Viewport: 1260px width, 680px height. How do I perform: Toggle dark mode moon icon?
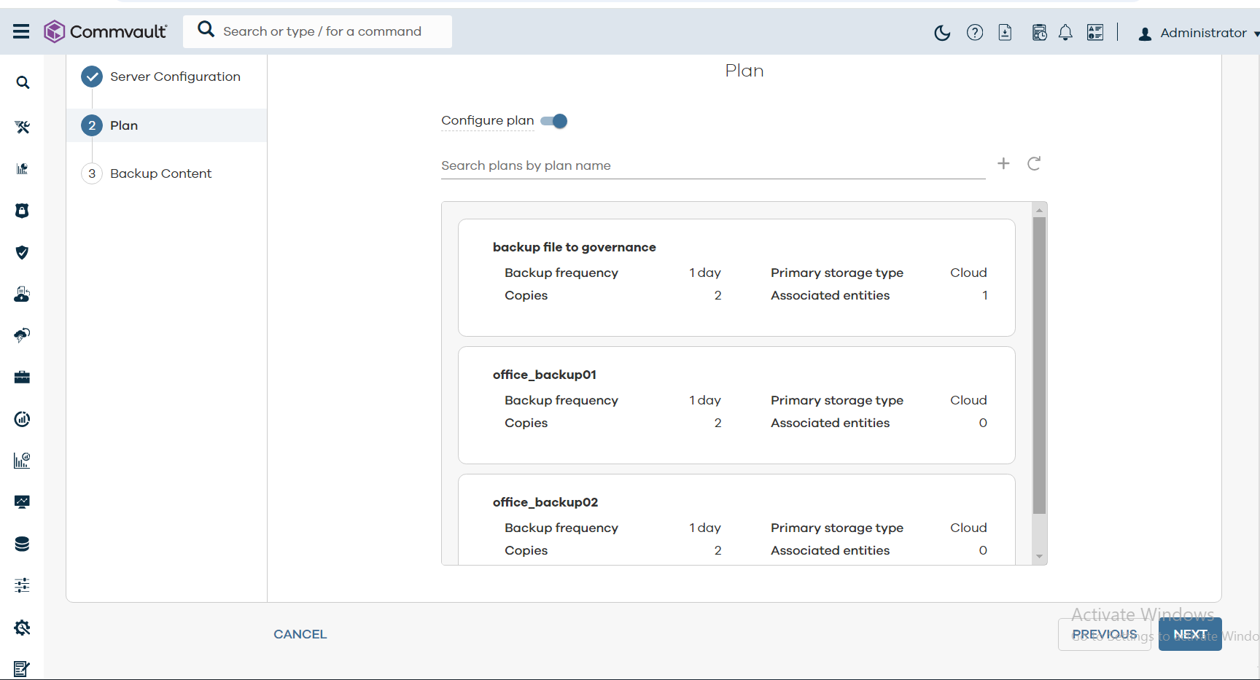pyautogui.click(x=942, y=33)
